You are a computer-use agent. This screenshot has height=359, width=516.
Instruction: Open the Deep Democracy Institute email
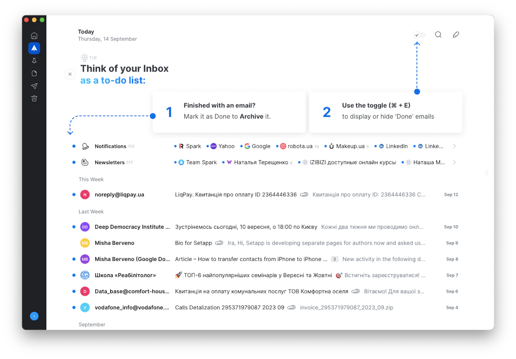pos(265,227)
